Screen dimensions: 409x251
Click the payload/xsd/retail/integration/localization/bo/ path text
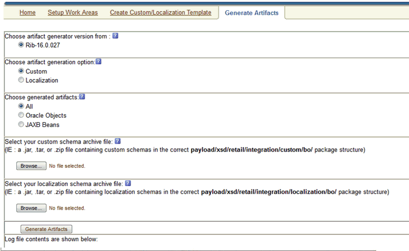tap(269, 192)
